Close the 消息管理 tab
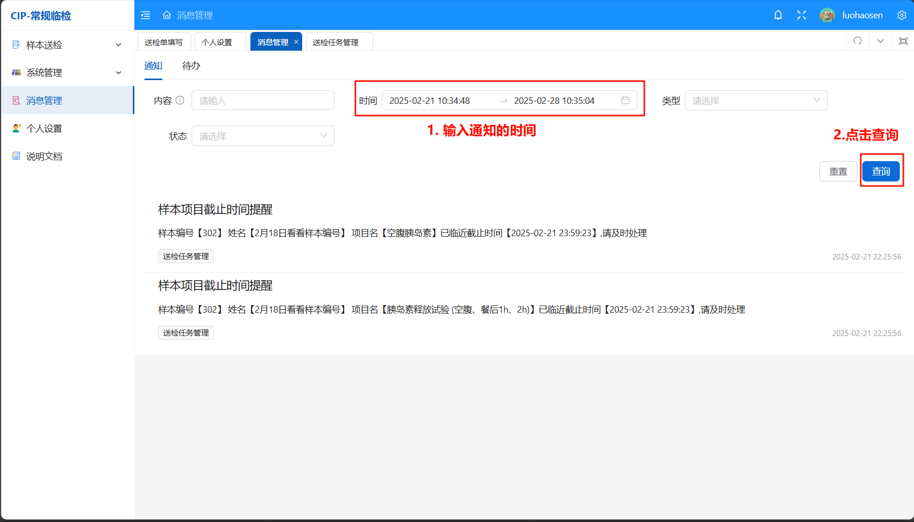Screen dimensions: 914x522 click(296, 42)
